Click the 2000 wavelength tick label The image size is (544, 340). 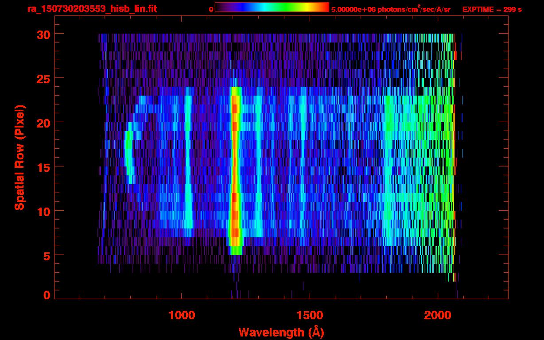coord(438,315)
